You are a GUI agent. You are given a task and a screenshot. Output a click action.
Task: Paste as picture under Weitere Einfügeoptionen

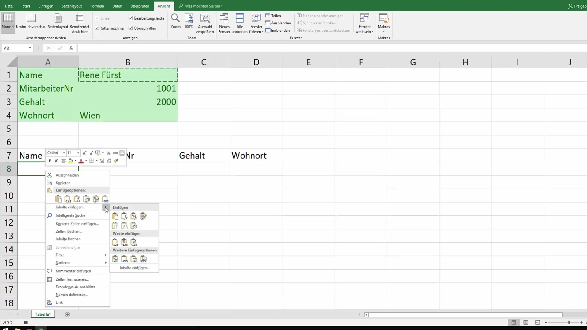pyautogui.click(x=134, y=259)
